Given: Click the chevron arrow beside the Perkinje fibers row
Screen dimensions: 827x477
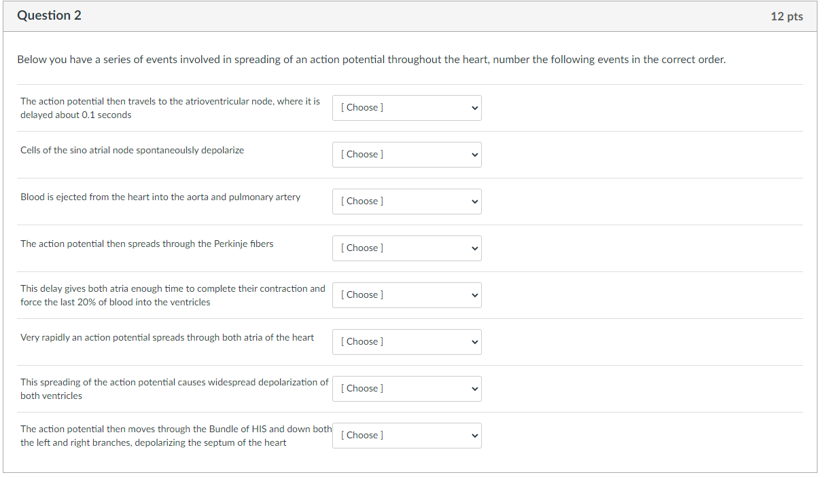Looking at the screenshot, I should (x=475, y=248).
